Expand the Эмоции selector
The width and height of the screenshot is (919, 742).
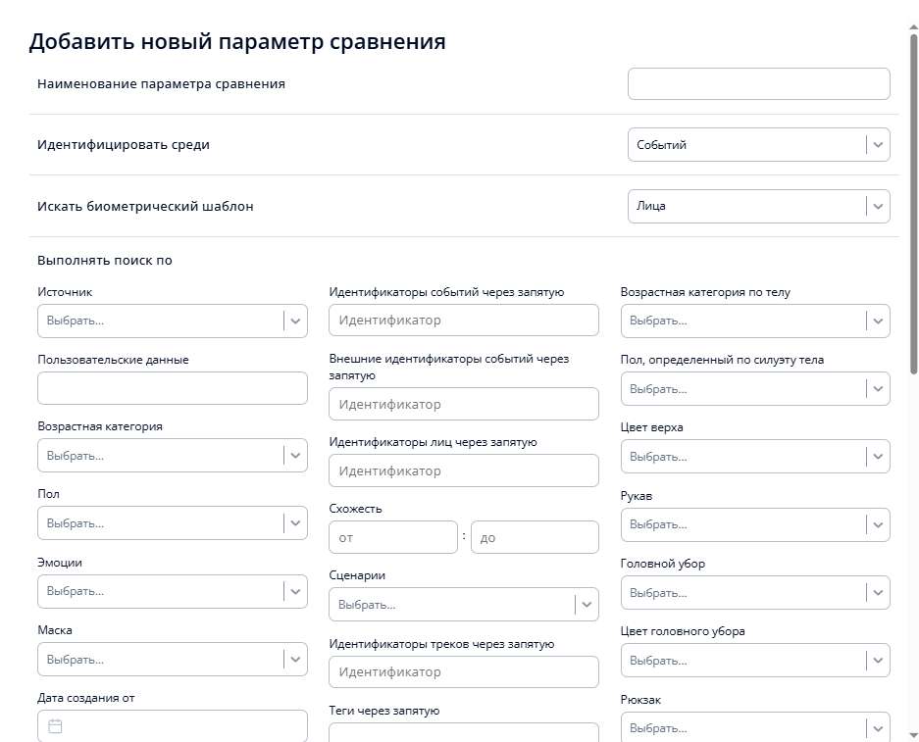pyautogui.click(x=293, y=591)
